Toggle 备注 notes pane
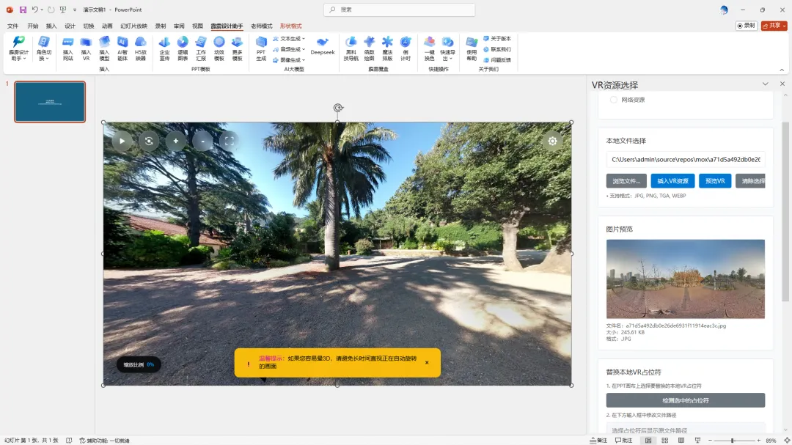The width and height of the screenshot is (792, 445). coord(598,441)
